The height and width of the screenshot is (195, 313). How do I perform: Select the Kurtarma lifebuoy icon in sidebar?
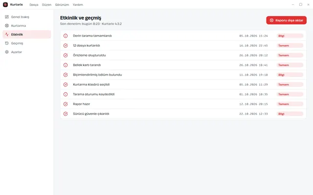coord(7,26)
